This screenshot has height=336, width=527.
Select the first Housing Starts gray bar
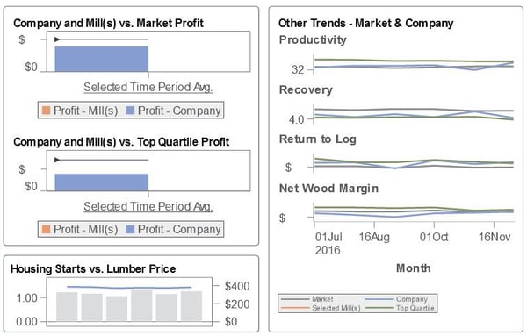[67, 306]
